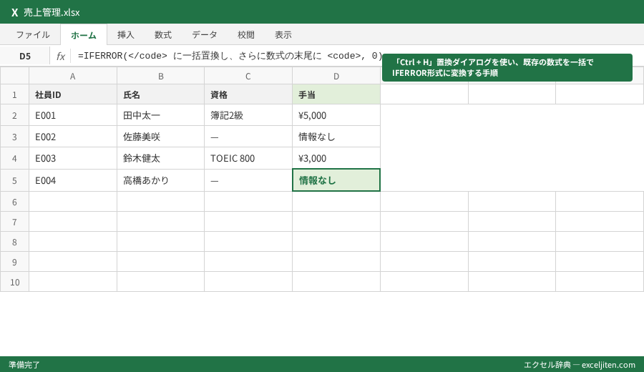Select the 社員ID header cell
The width and height of the screenshot is (644, 372).
pos(73,94)
